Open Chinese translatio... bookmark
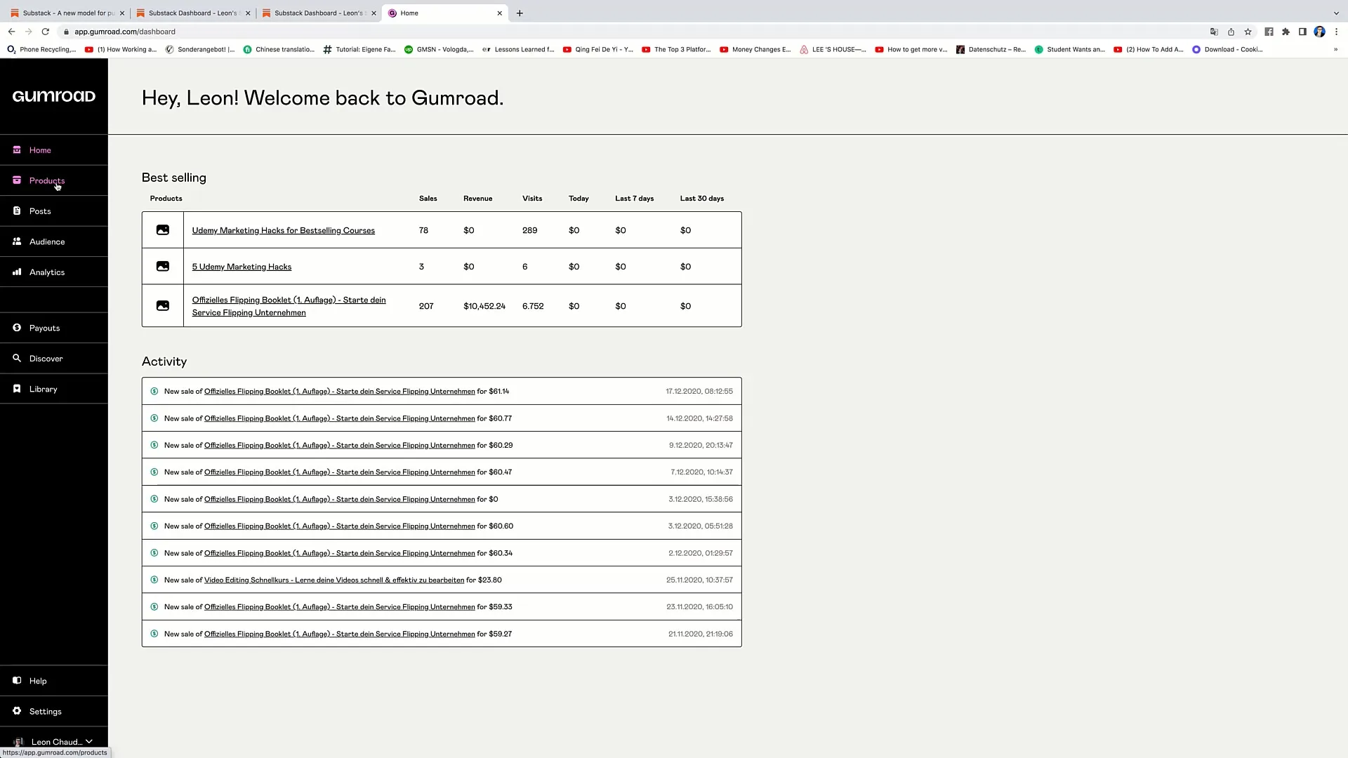The image size is (1348, 758). coord(279,49)
